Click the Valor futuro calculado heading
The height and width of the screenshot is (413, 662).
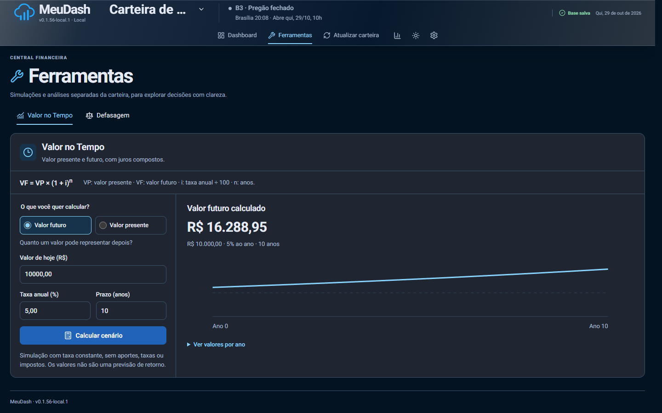click(226, 208)
